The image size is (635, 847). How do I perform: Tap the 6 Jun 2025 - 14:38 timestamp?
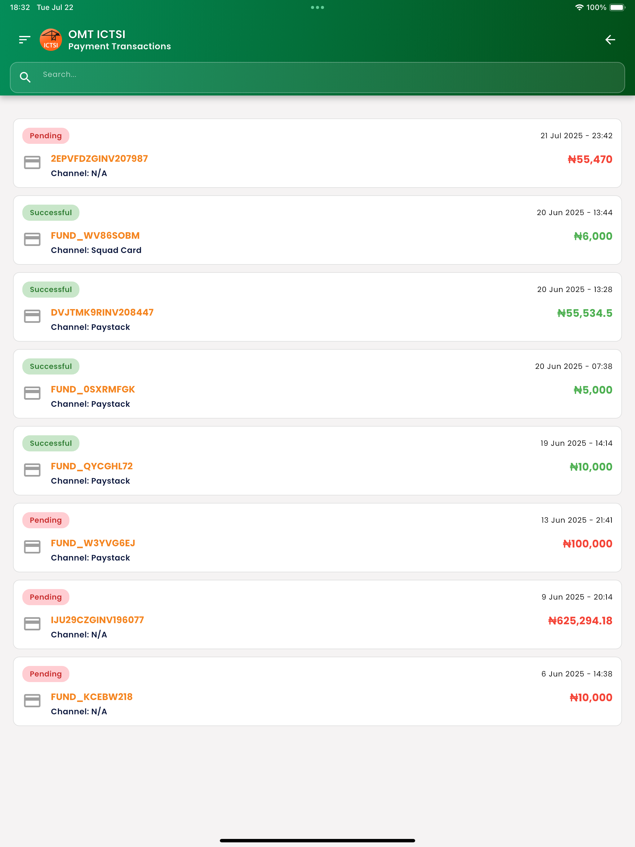click(x=576, y=674)
